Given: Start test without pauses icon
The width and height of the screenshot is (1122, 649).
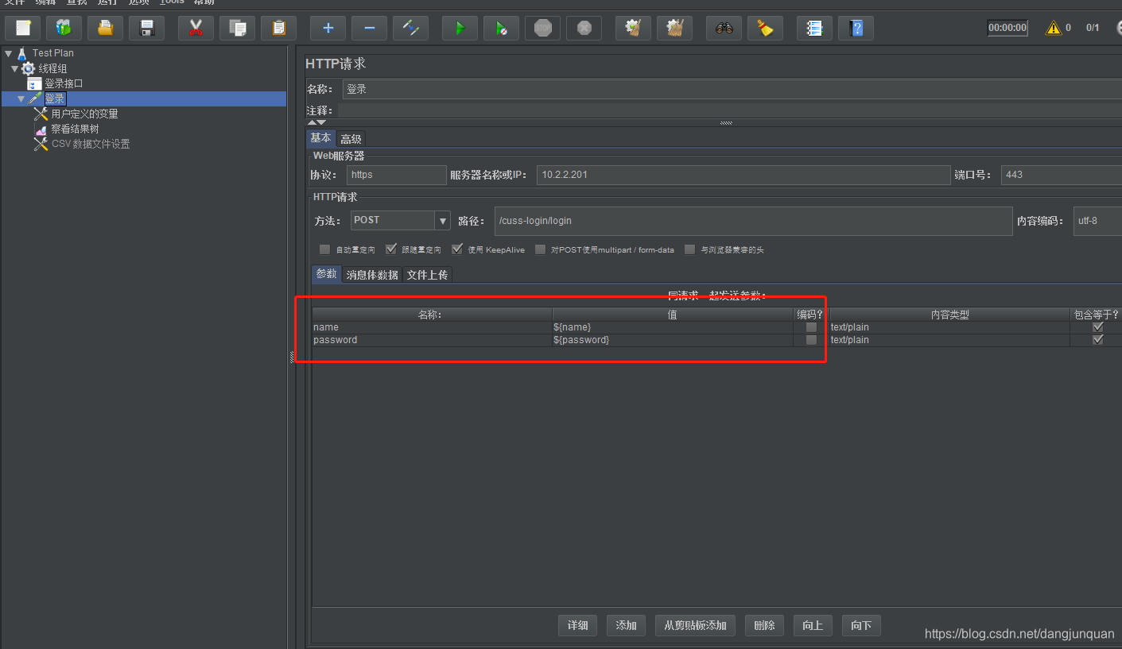Looking at the screenshot, I should click(501, 28).
